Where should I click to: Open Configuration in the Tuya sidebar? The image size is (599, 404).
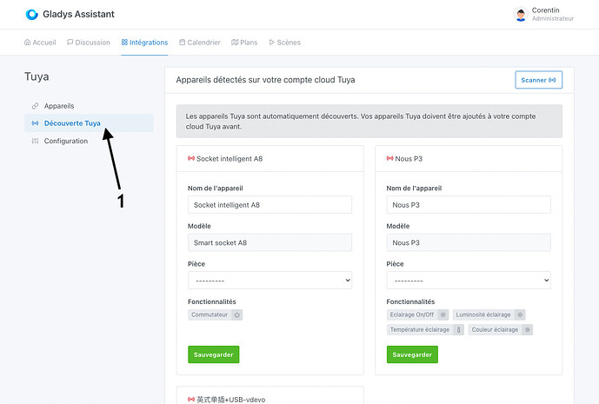pyautogui.click(x=65, y=141)
